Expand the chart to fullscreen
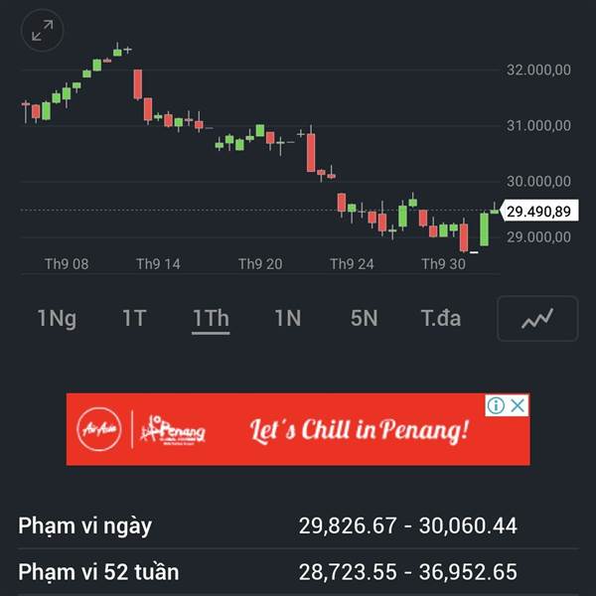Viewport: 596px width, 596px height. [42, 30]
